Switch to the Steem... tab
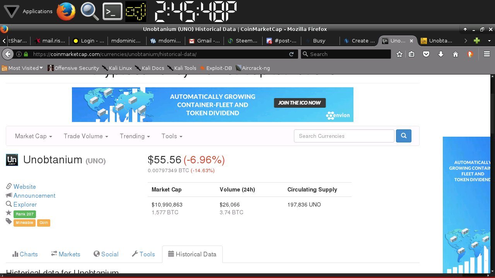The image size is (495, 278). (243, 41)
